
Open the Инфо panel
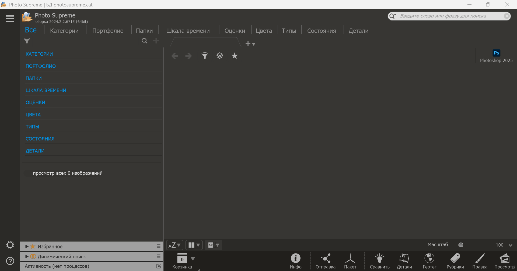point(296,261)
